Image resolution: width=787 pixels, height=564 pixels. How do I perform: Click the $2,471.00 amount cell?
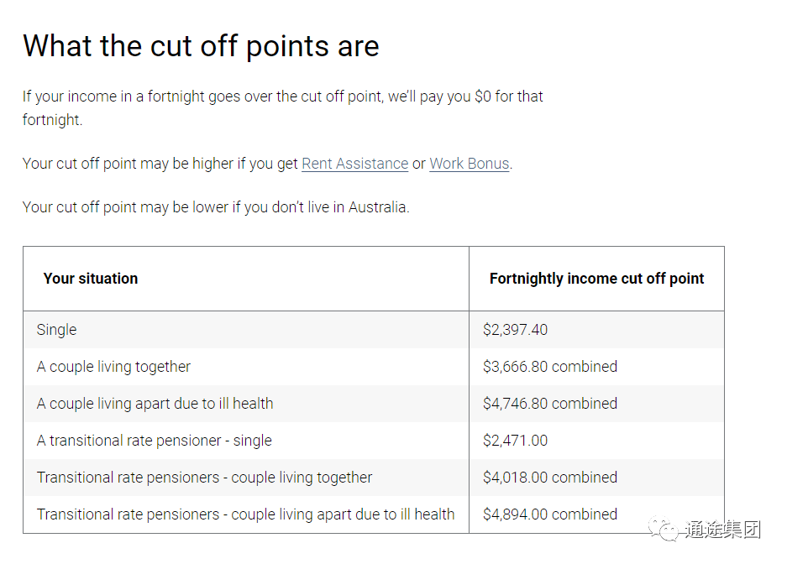pos(515,441)
